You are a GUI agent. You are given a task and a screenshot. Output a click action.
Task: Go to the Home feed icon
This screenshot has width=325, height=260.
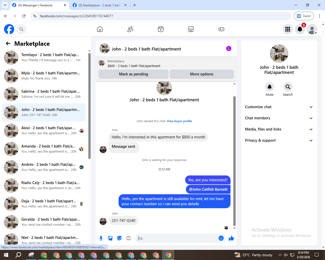pyautogui.click(x=100, y=29)
